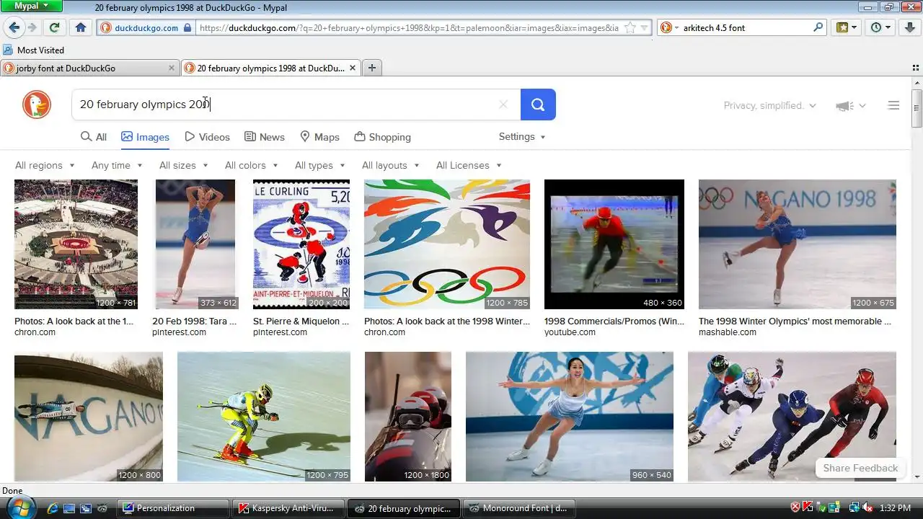Screen dimensions: 923x519
Task: Open the Start menu orb
Action: (x=20, y=507)
